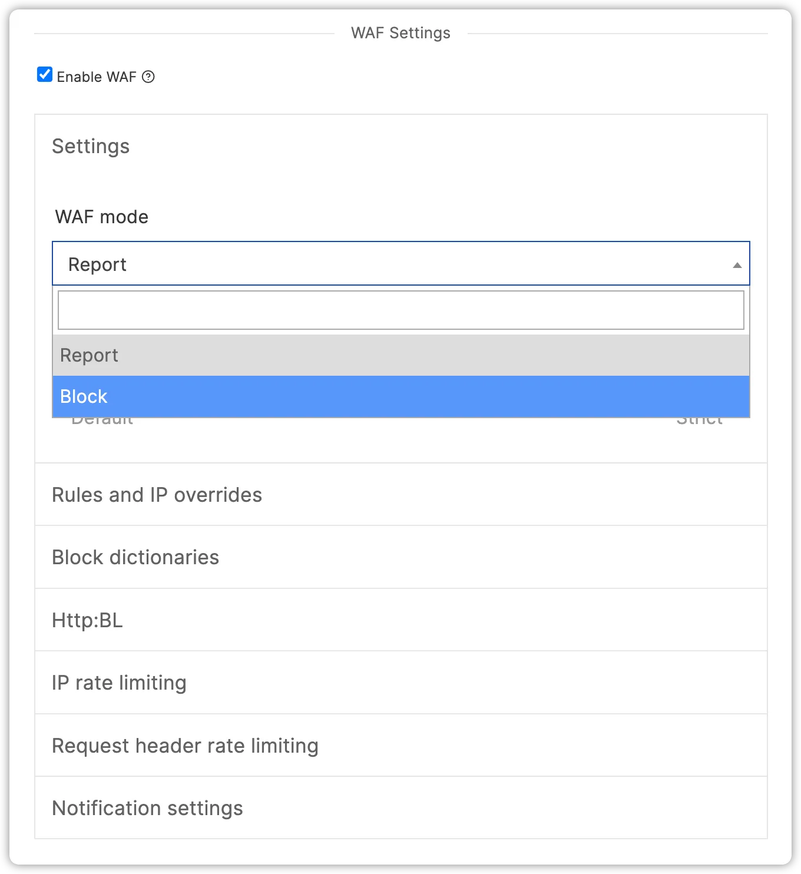Click the collapse caret on WAF mode dropdown
The height and width of the screenshot is (874, 801).
[x=736, y=266]
